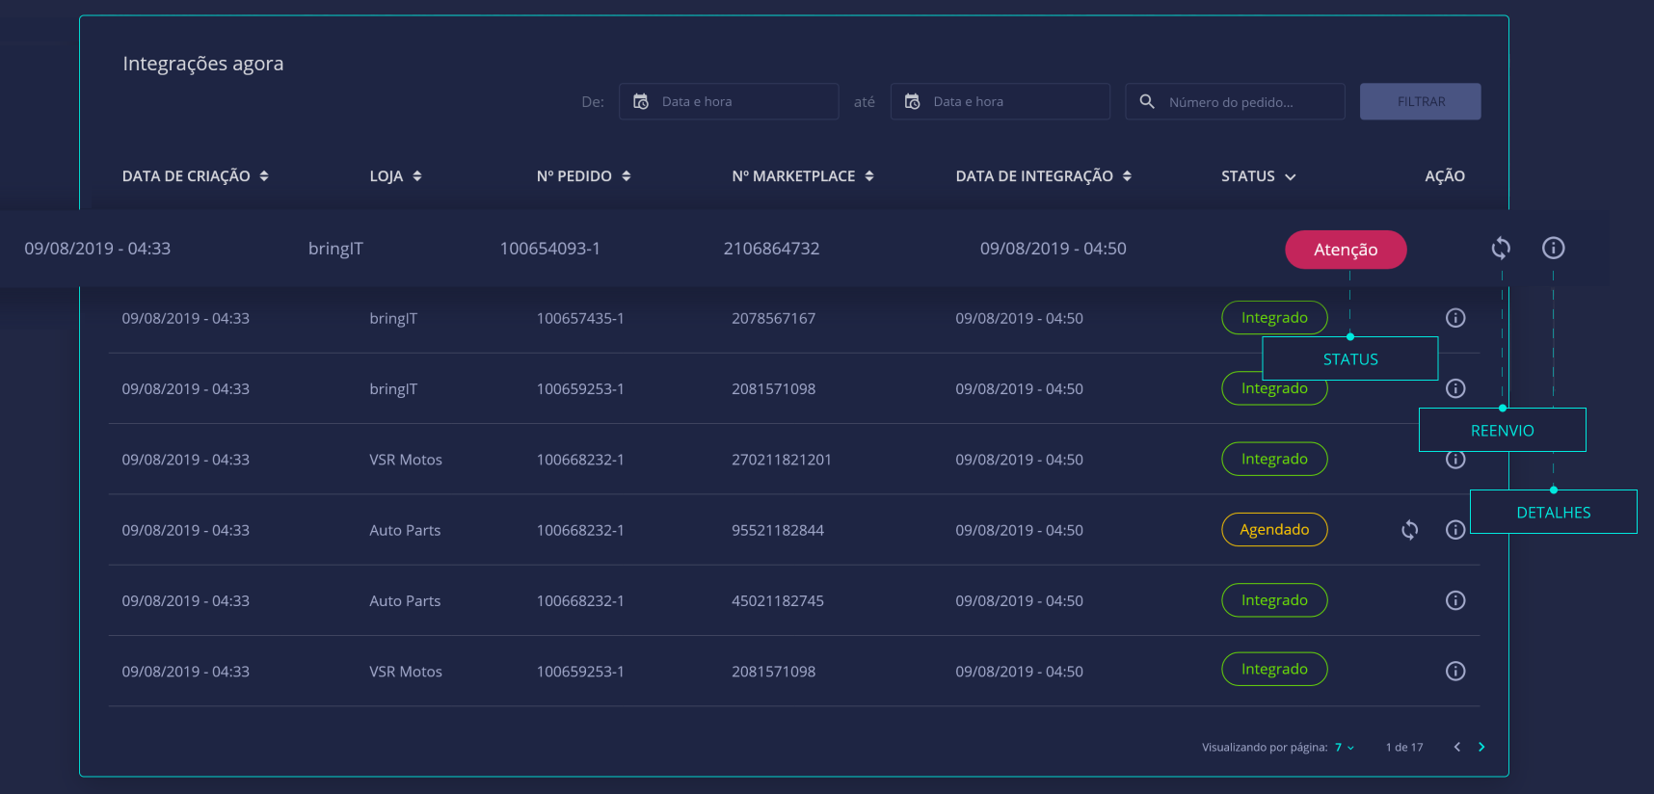This screenshot has width=1654, height=794.
Task: Click Integrado badge for marketplace 270211821201
Action: pyautogui.click(x=1274, y=459)
